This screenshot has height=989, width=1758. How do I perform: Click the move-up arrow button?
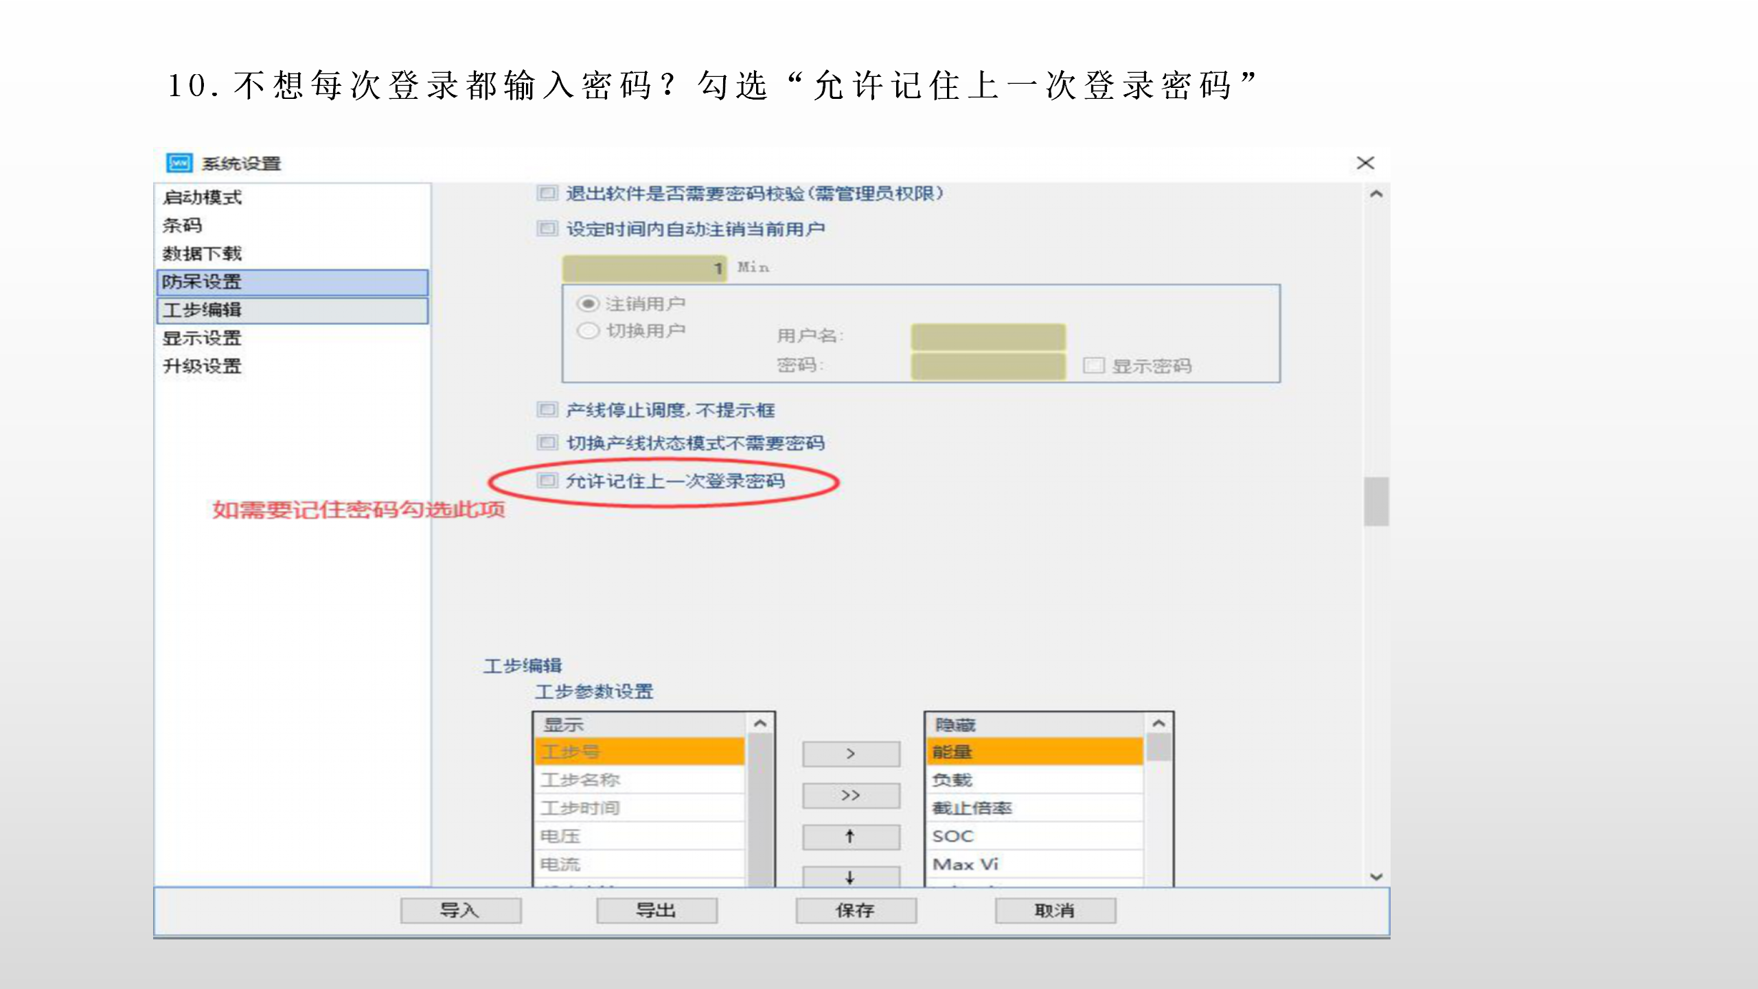851,837
